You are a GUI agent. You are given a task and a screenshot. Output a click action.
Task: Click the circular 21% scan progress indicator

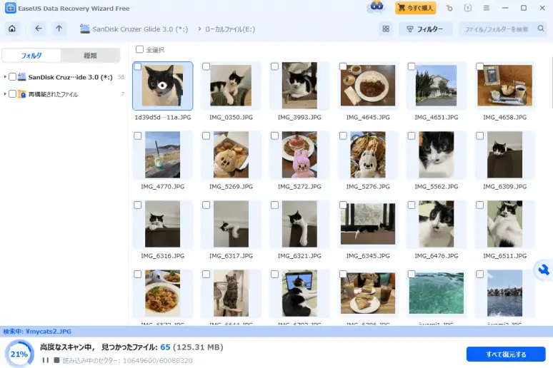pos(19,354)
